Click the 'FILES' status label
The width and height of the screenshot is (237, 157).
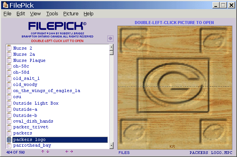coord(124,153)
